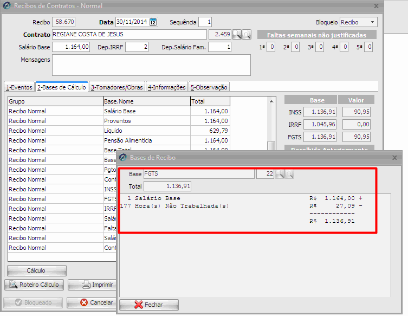
Task: Click the search magnifier next to contract 2.459
Action: [237, 34]
